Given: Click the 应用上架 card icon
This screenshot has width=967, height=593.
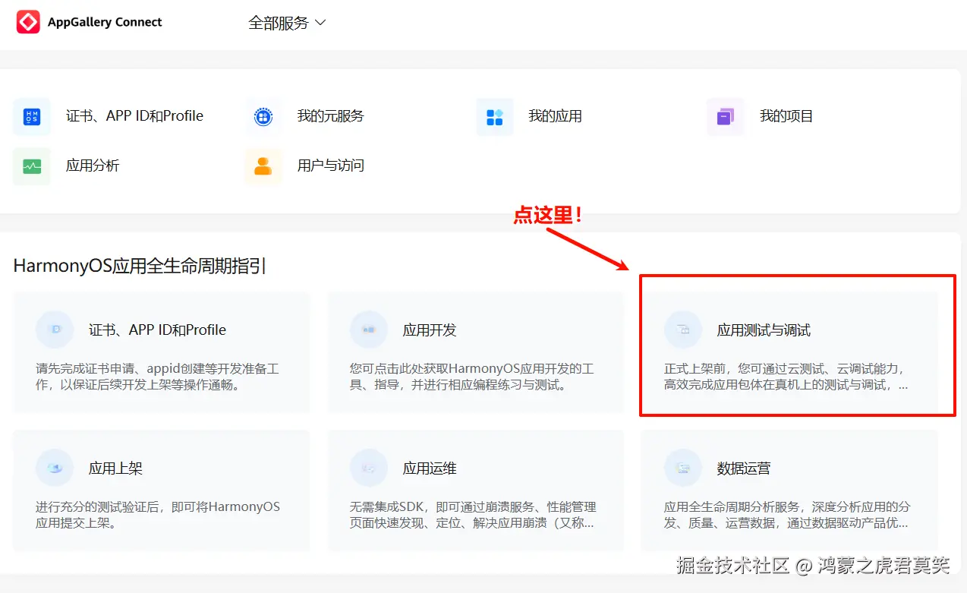Looking at the screenshot, I should tap(55, 468).
